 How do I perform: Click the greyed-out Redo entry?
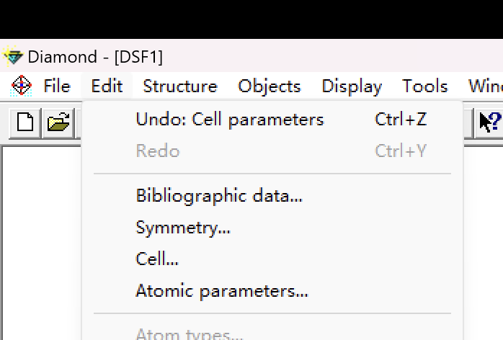(157, 151)
